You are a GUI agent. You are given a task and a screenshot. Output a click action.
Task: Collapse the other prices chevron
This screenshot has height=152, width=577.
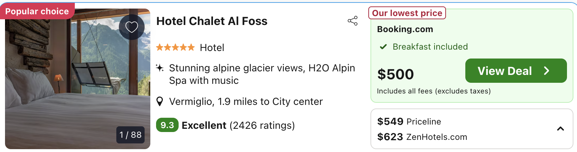(561, 129)
